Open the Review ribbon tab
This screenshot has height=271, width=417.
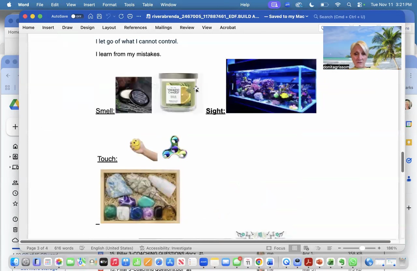tap(187, 27)
